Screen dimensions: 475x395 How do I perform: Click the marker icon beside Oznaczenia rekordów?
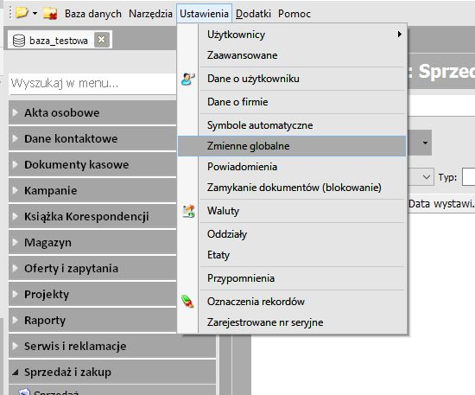[187, 302]
